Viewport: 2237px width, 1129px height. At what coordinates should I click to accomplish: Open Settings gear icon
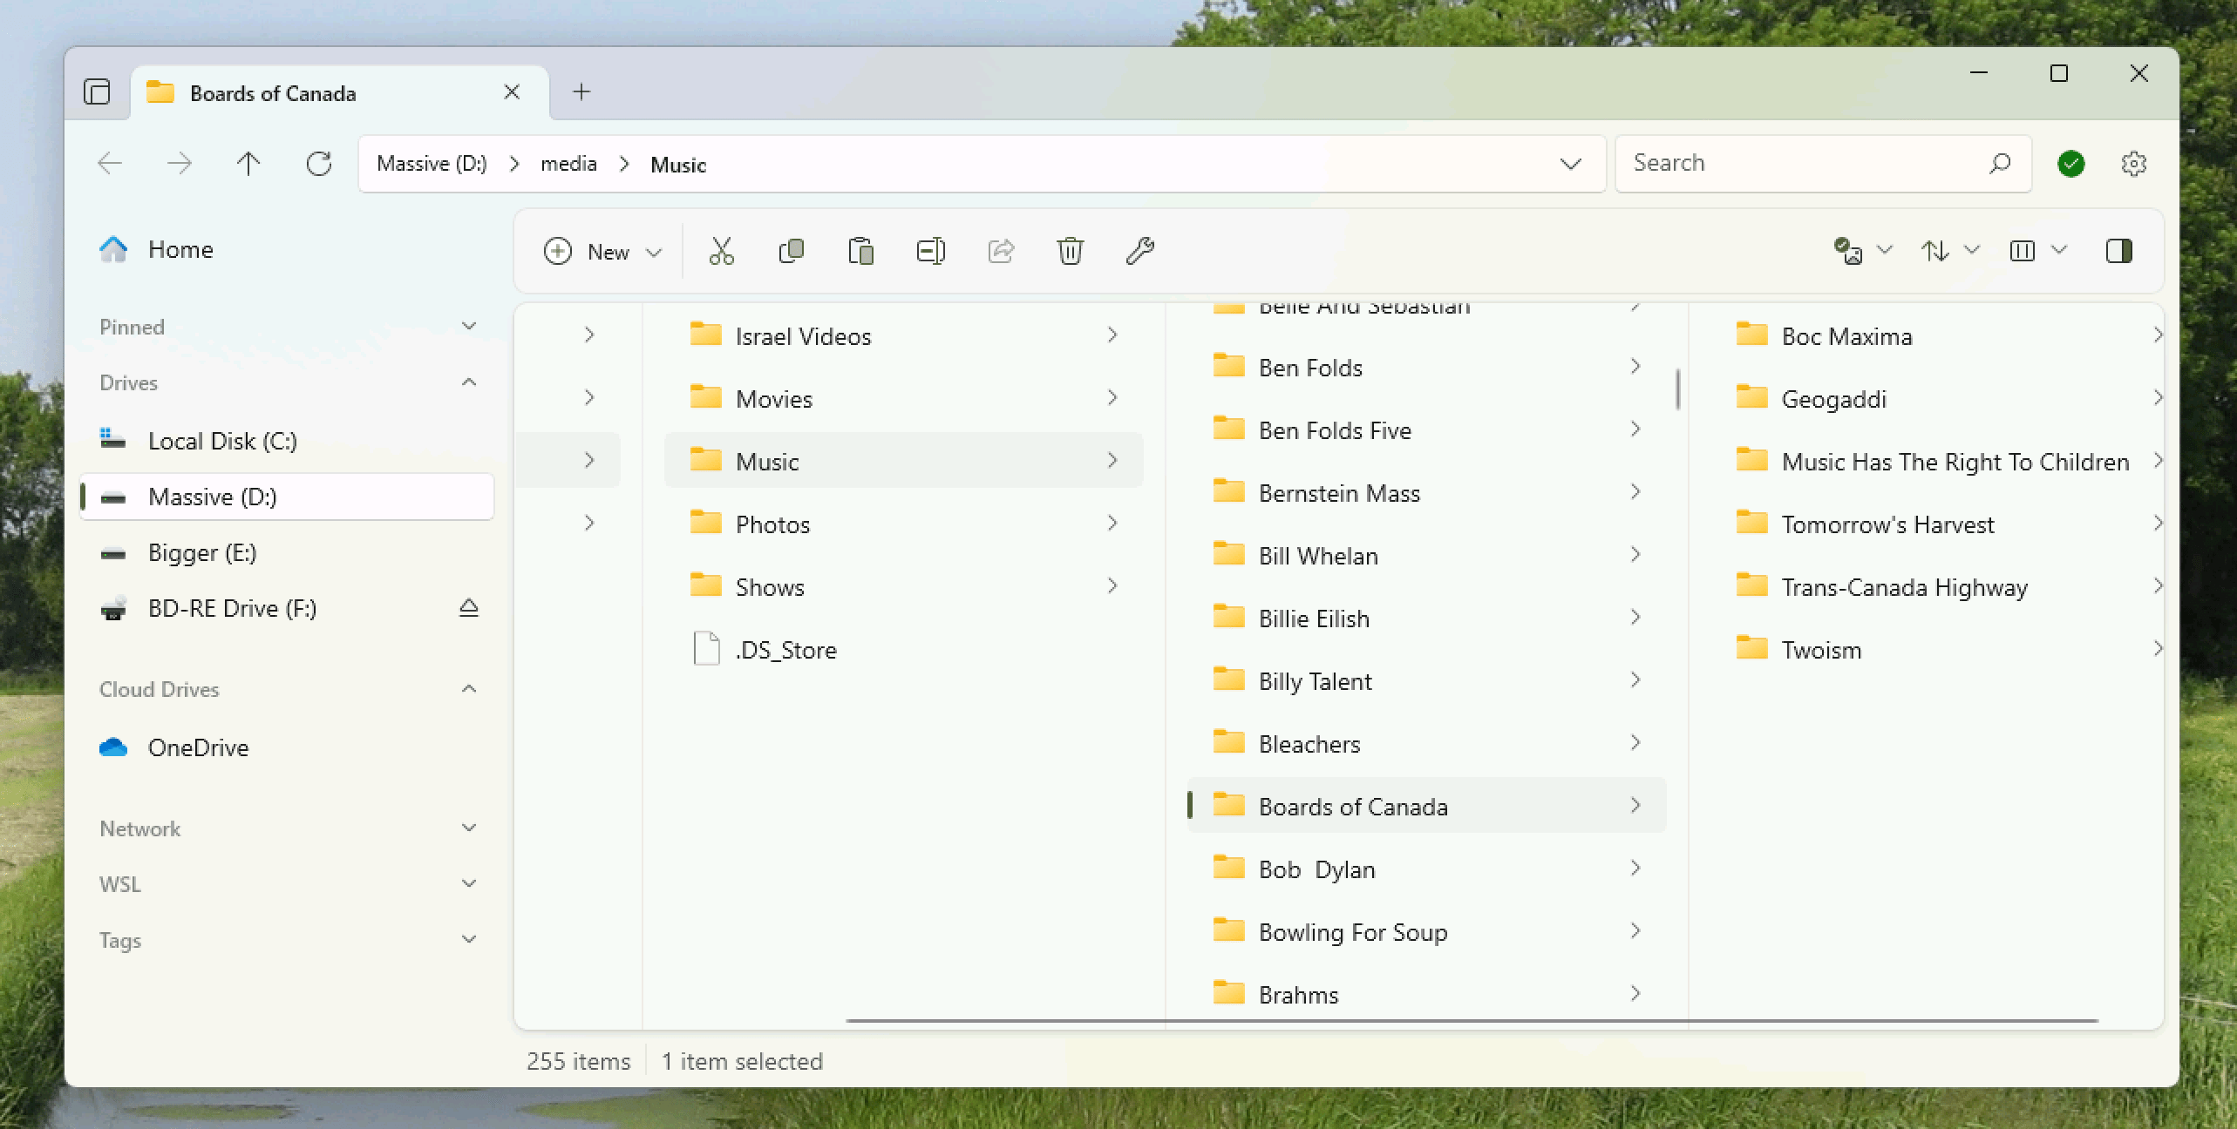point(2133,164)
